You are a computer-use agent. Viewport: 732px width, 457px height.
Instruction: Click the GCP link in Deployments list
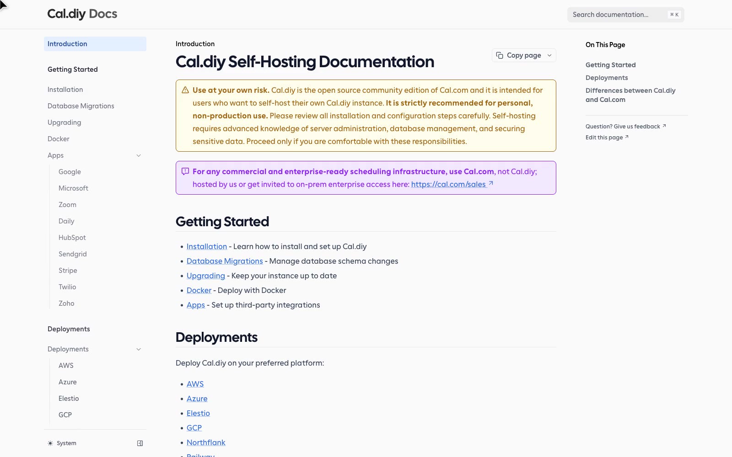[x=194, y=428]
